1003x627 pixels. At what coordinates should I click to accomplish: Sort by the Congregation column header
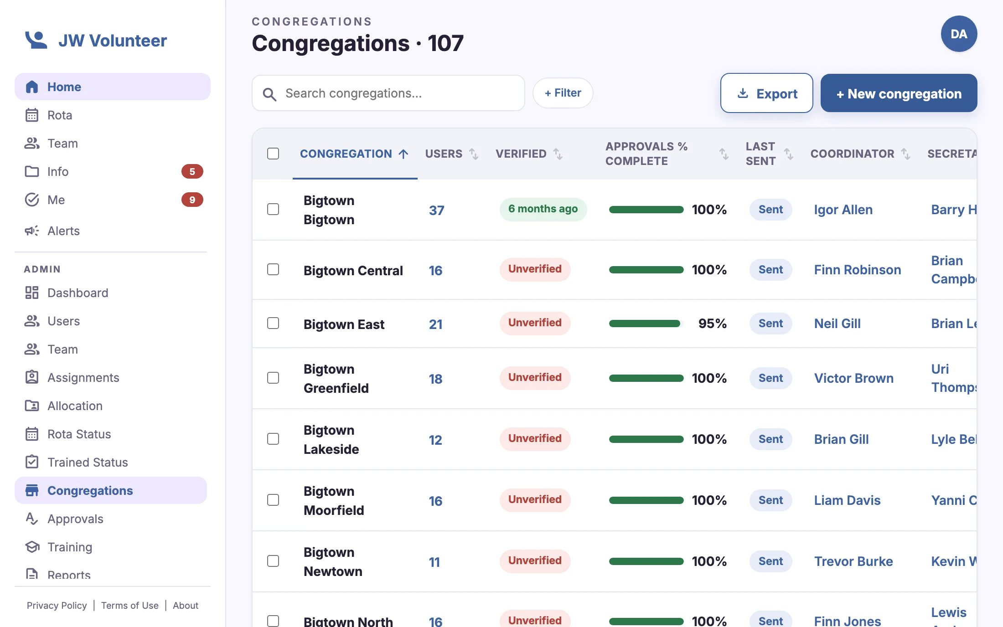pyautogui.click(x=354, y=154)
